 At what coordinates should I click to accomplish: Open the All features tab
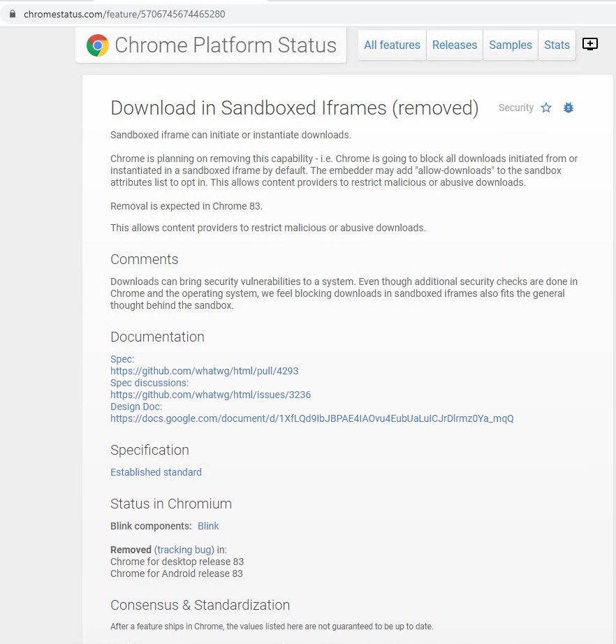pos(392,45)
